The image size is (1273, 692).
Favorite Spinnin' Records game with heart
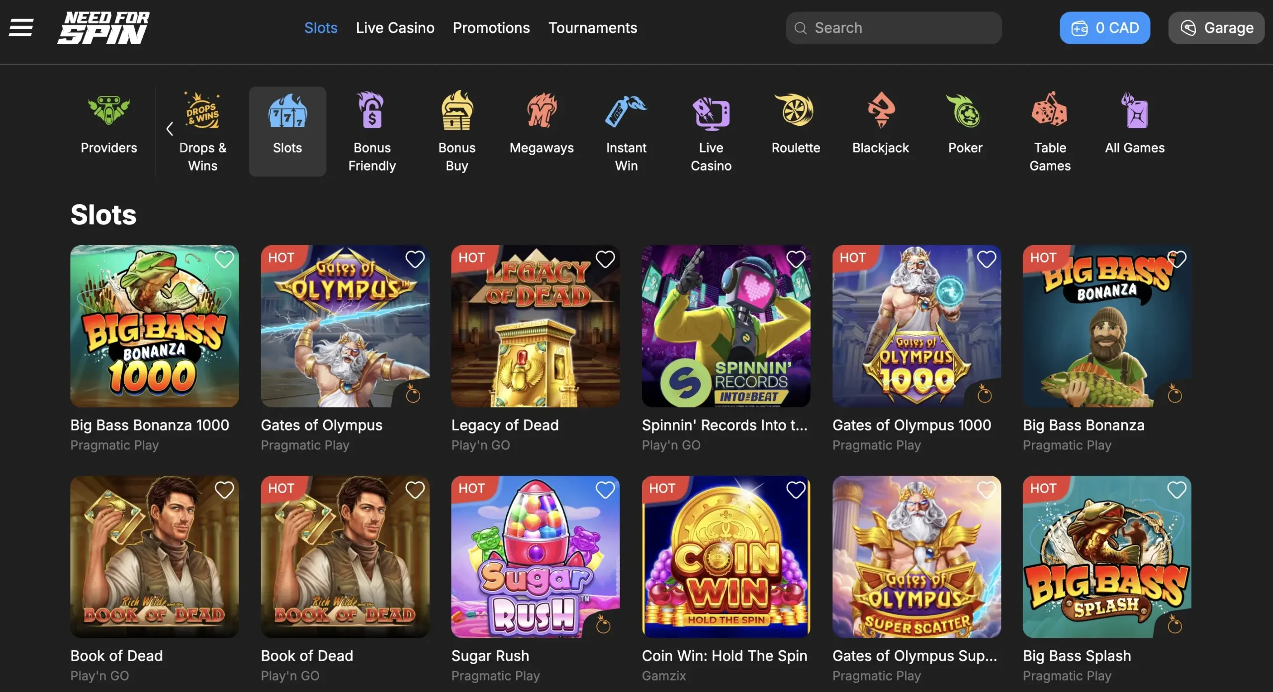click(x=796, y=259)
